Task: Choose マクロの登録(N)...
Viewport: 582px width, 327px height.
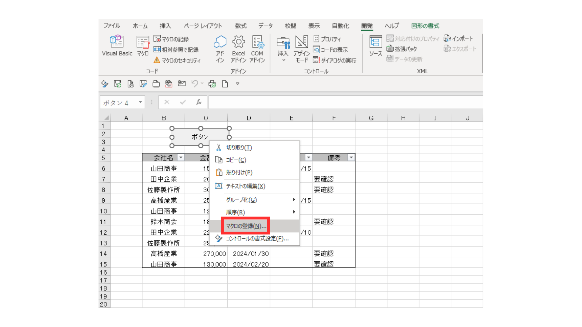Action: point(255,226)
